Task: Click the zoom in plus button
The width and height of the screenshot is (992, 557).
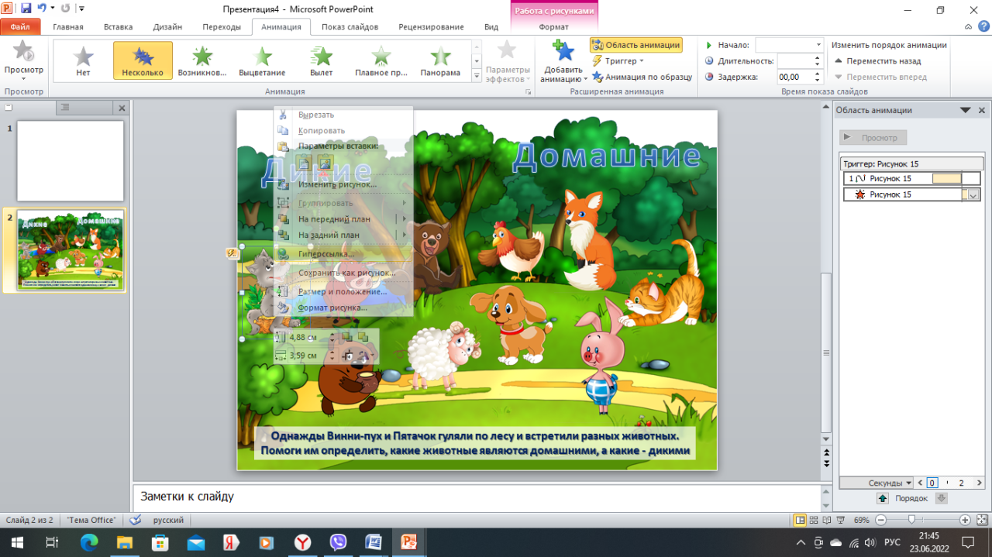Action: pos(965,520)
